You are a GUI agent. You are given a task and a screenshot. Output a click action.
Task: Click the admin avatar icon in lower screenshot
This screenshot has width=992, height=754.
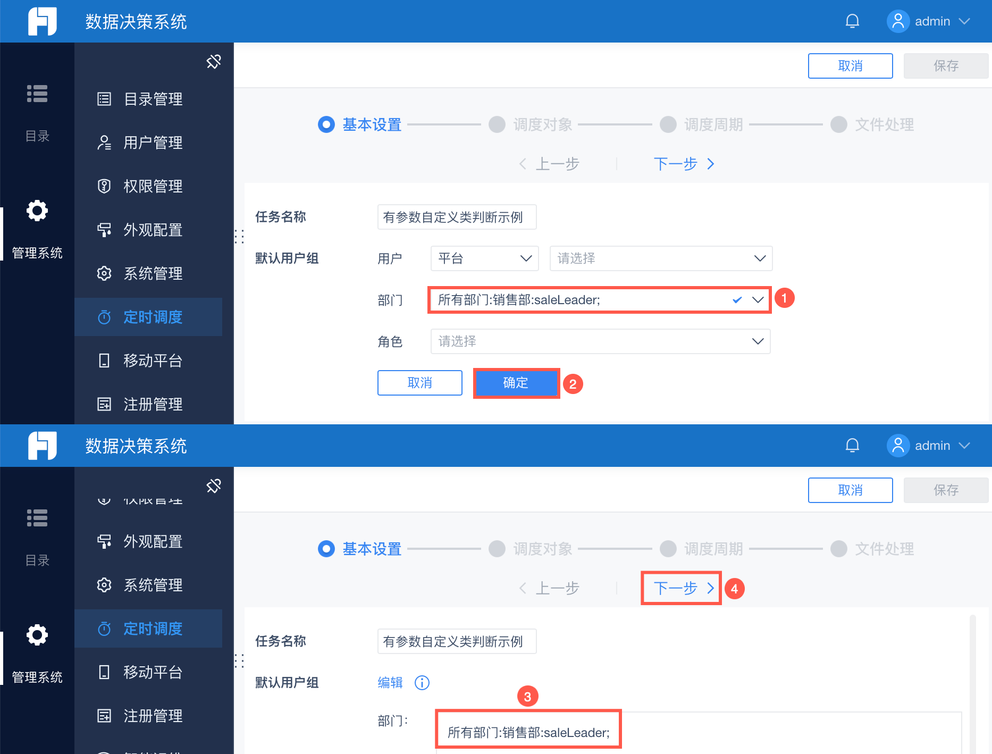[x=898, y=446]
